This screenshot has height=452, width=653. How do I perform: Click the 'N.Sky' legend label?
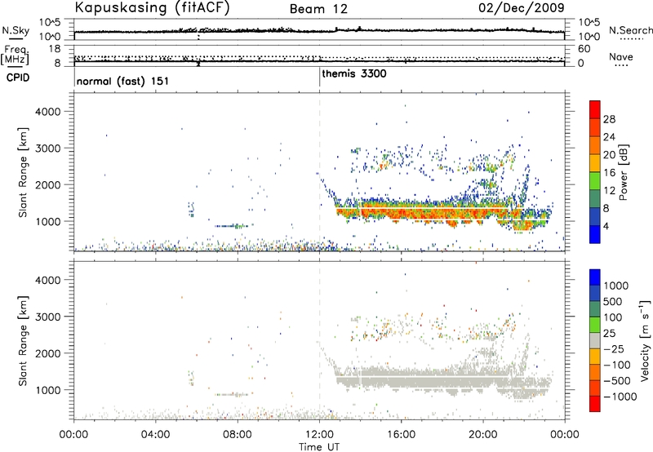click(x=16, y=30)
